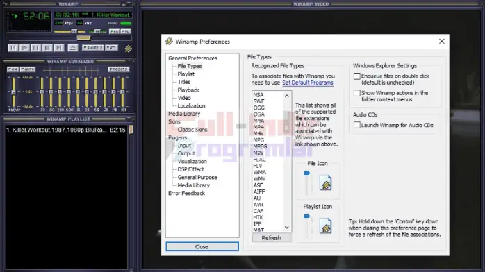Open the Output plug-ins page
The height and width of the screenshot is (272, 485).
pos(186,153)
